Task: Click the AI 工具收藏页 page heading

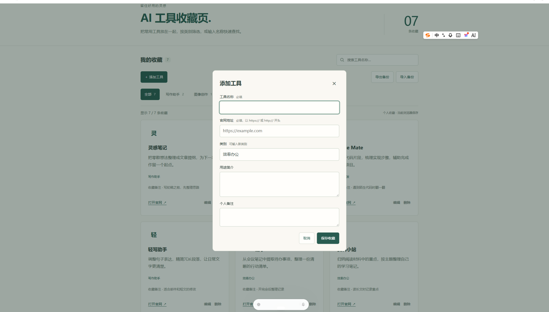Action: click(176, 18)
